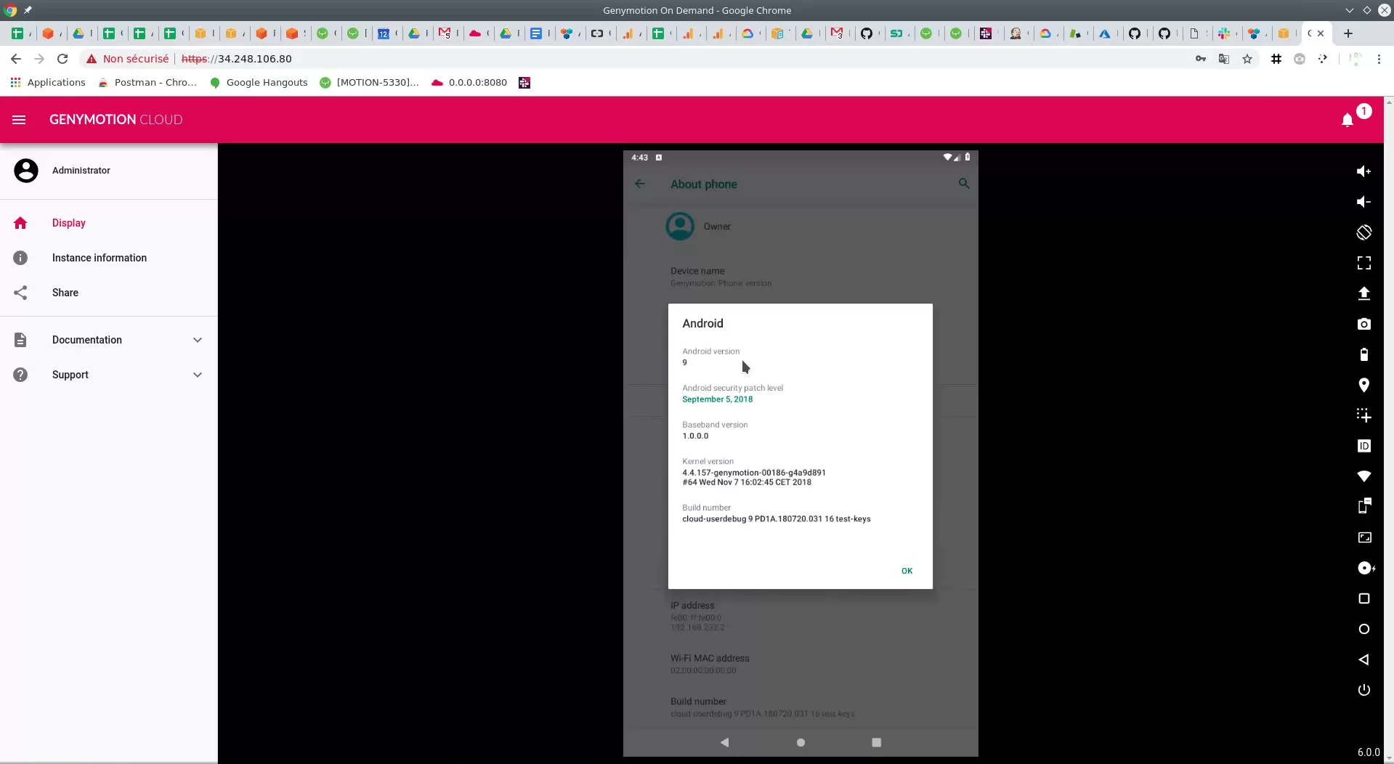Tap Android navigation bar back button

coord(724,742)
